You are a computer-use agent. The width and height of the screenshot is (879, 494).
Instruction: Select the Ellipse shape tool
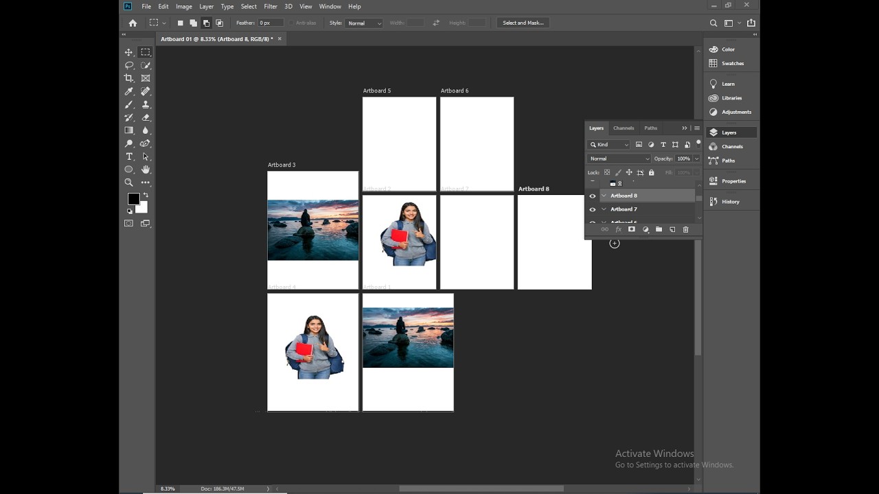pos(128,169)
